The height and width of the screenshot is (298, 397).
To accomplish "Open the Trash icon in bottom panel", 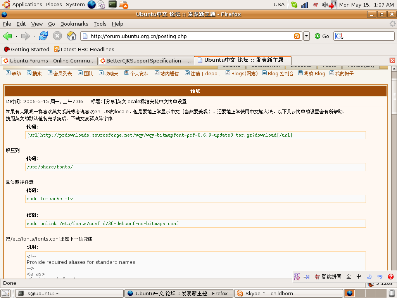I will pos(392,293).
